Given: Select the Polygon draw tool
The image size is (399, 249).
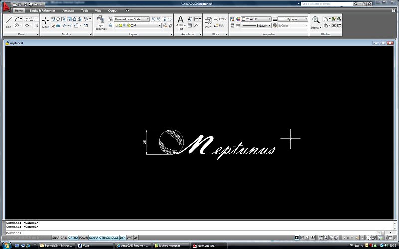Looking at the screenshot, I should click(31, 19).
